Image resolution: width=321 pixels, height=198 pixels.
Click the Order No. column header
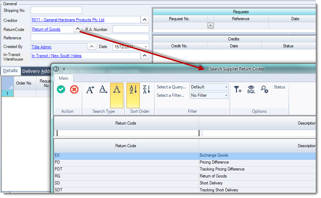point(24,84)
